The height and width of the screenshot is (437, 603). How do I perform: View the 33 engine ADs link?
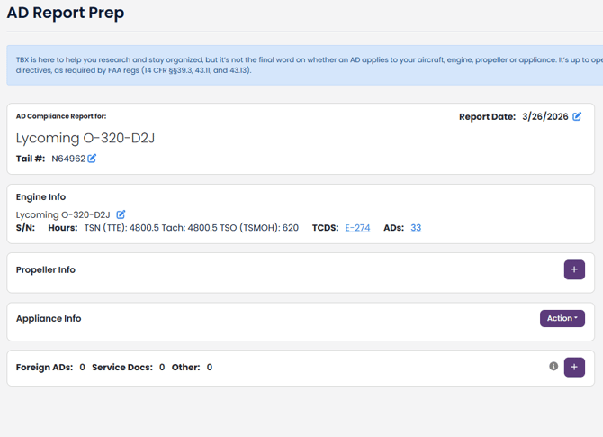[x=416, y=228]
